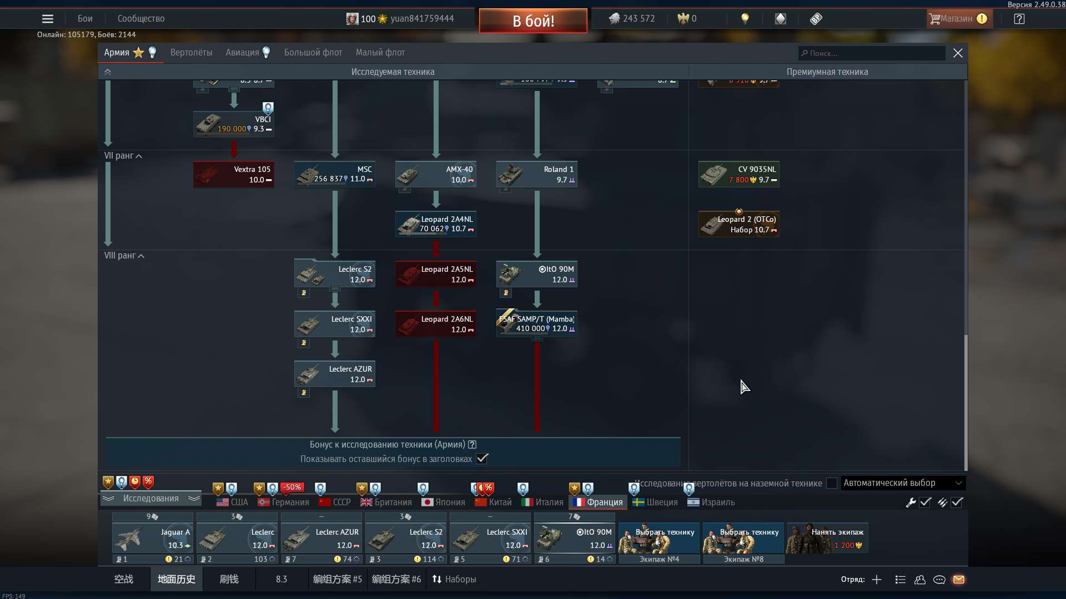Image resolution: width=1066 pixels, height=599 pixels.
Task: Open the squad list icon
Action: point(901,580)
